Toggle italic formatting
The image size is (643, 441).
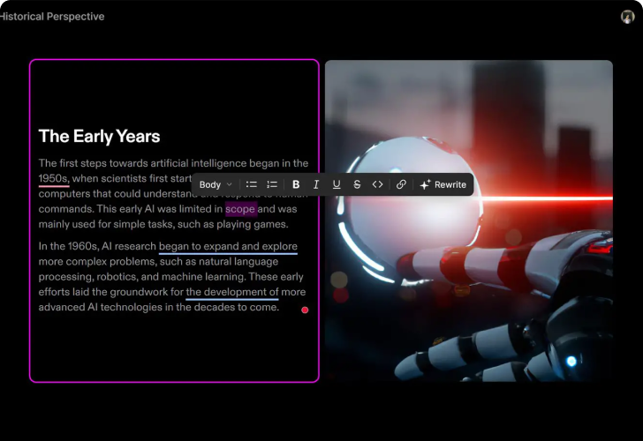[x=316, y=184]
